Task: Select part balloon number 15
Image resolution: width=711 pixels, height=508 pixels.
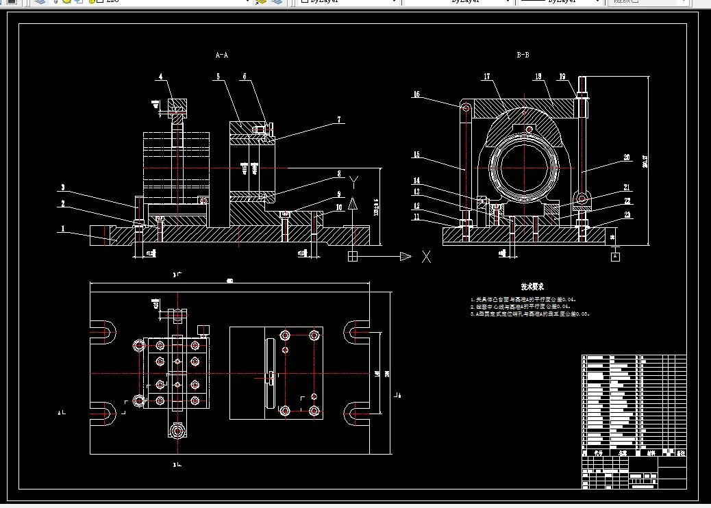Action: click(x=416, y=155)
